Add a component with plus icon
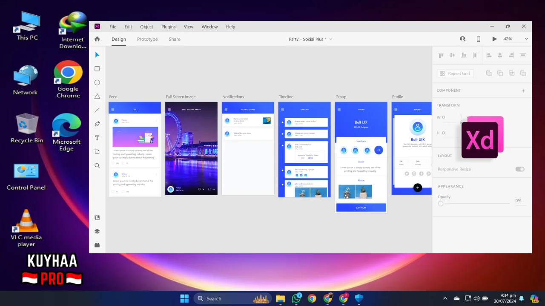The image size is (545, 306). pos(523,91)
